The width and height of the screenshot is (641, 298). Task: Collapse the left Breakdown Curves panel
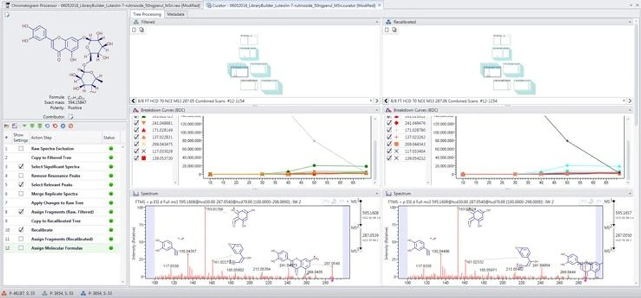coord(377,110)
